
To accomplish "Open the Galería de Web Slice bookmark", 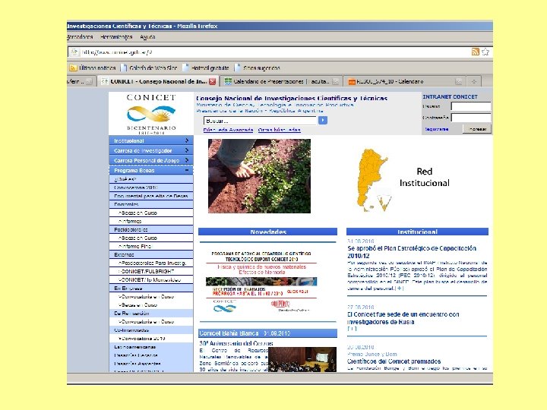I will [x=149, y=68].
